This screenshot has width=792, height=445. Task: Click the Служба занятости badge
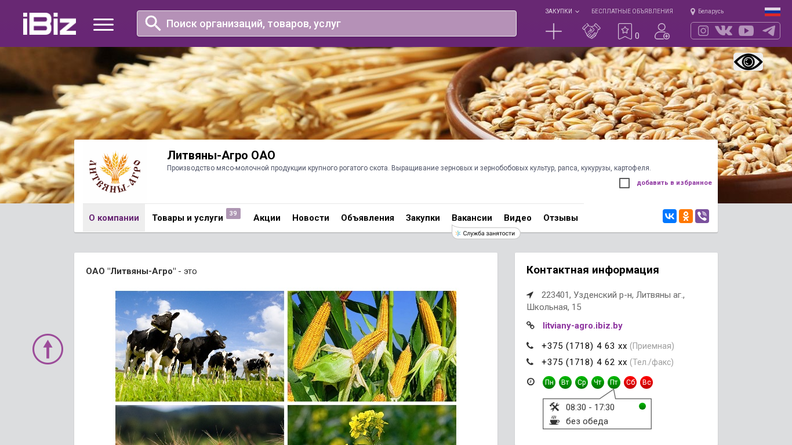pos(486,234)
